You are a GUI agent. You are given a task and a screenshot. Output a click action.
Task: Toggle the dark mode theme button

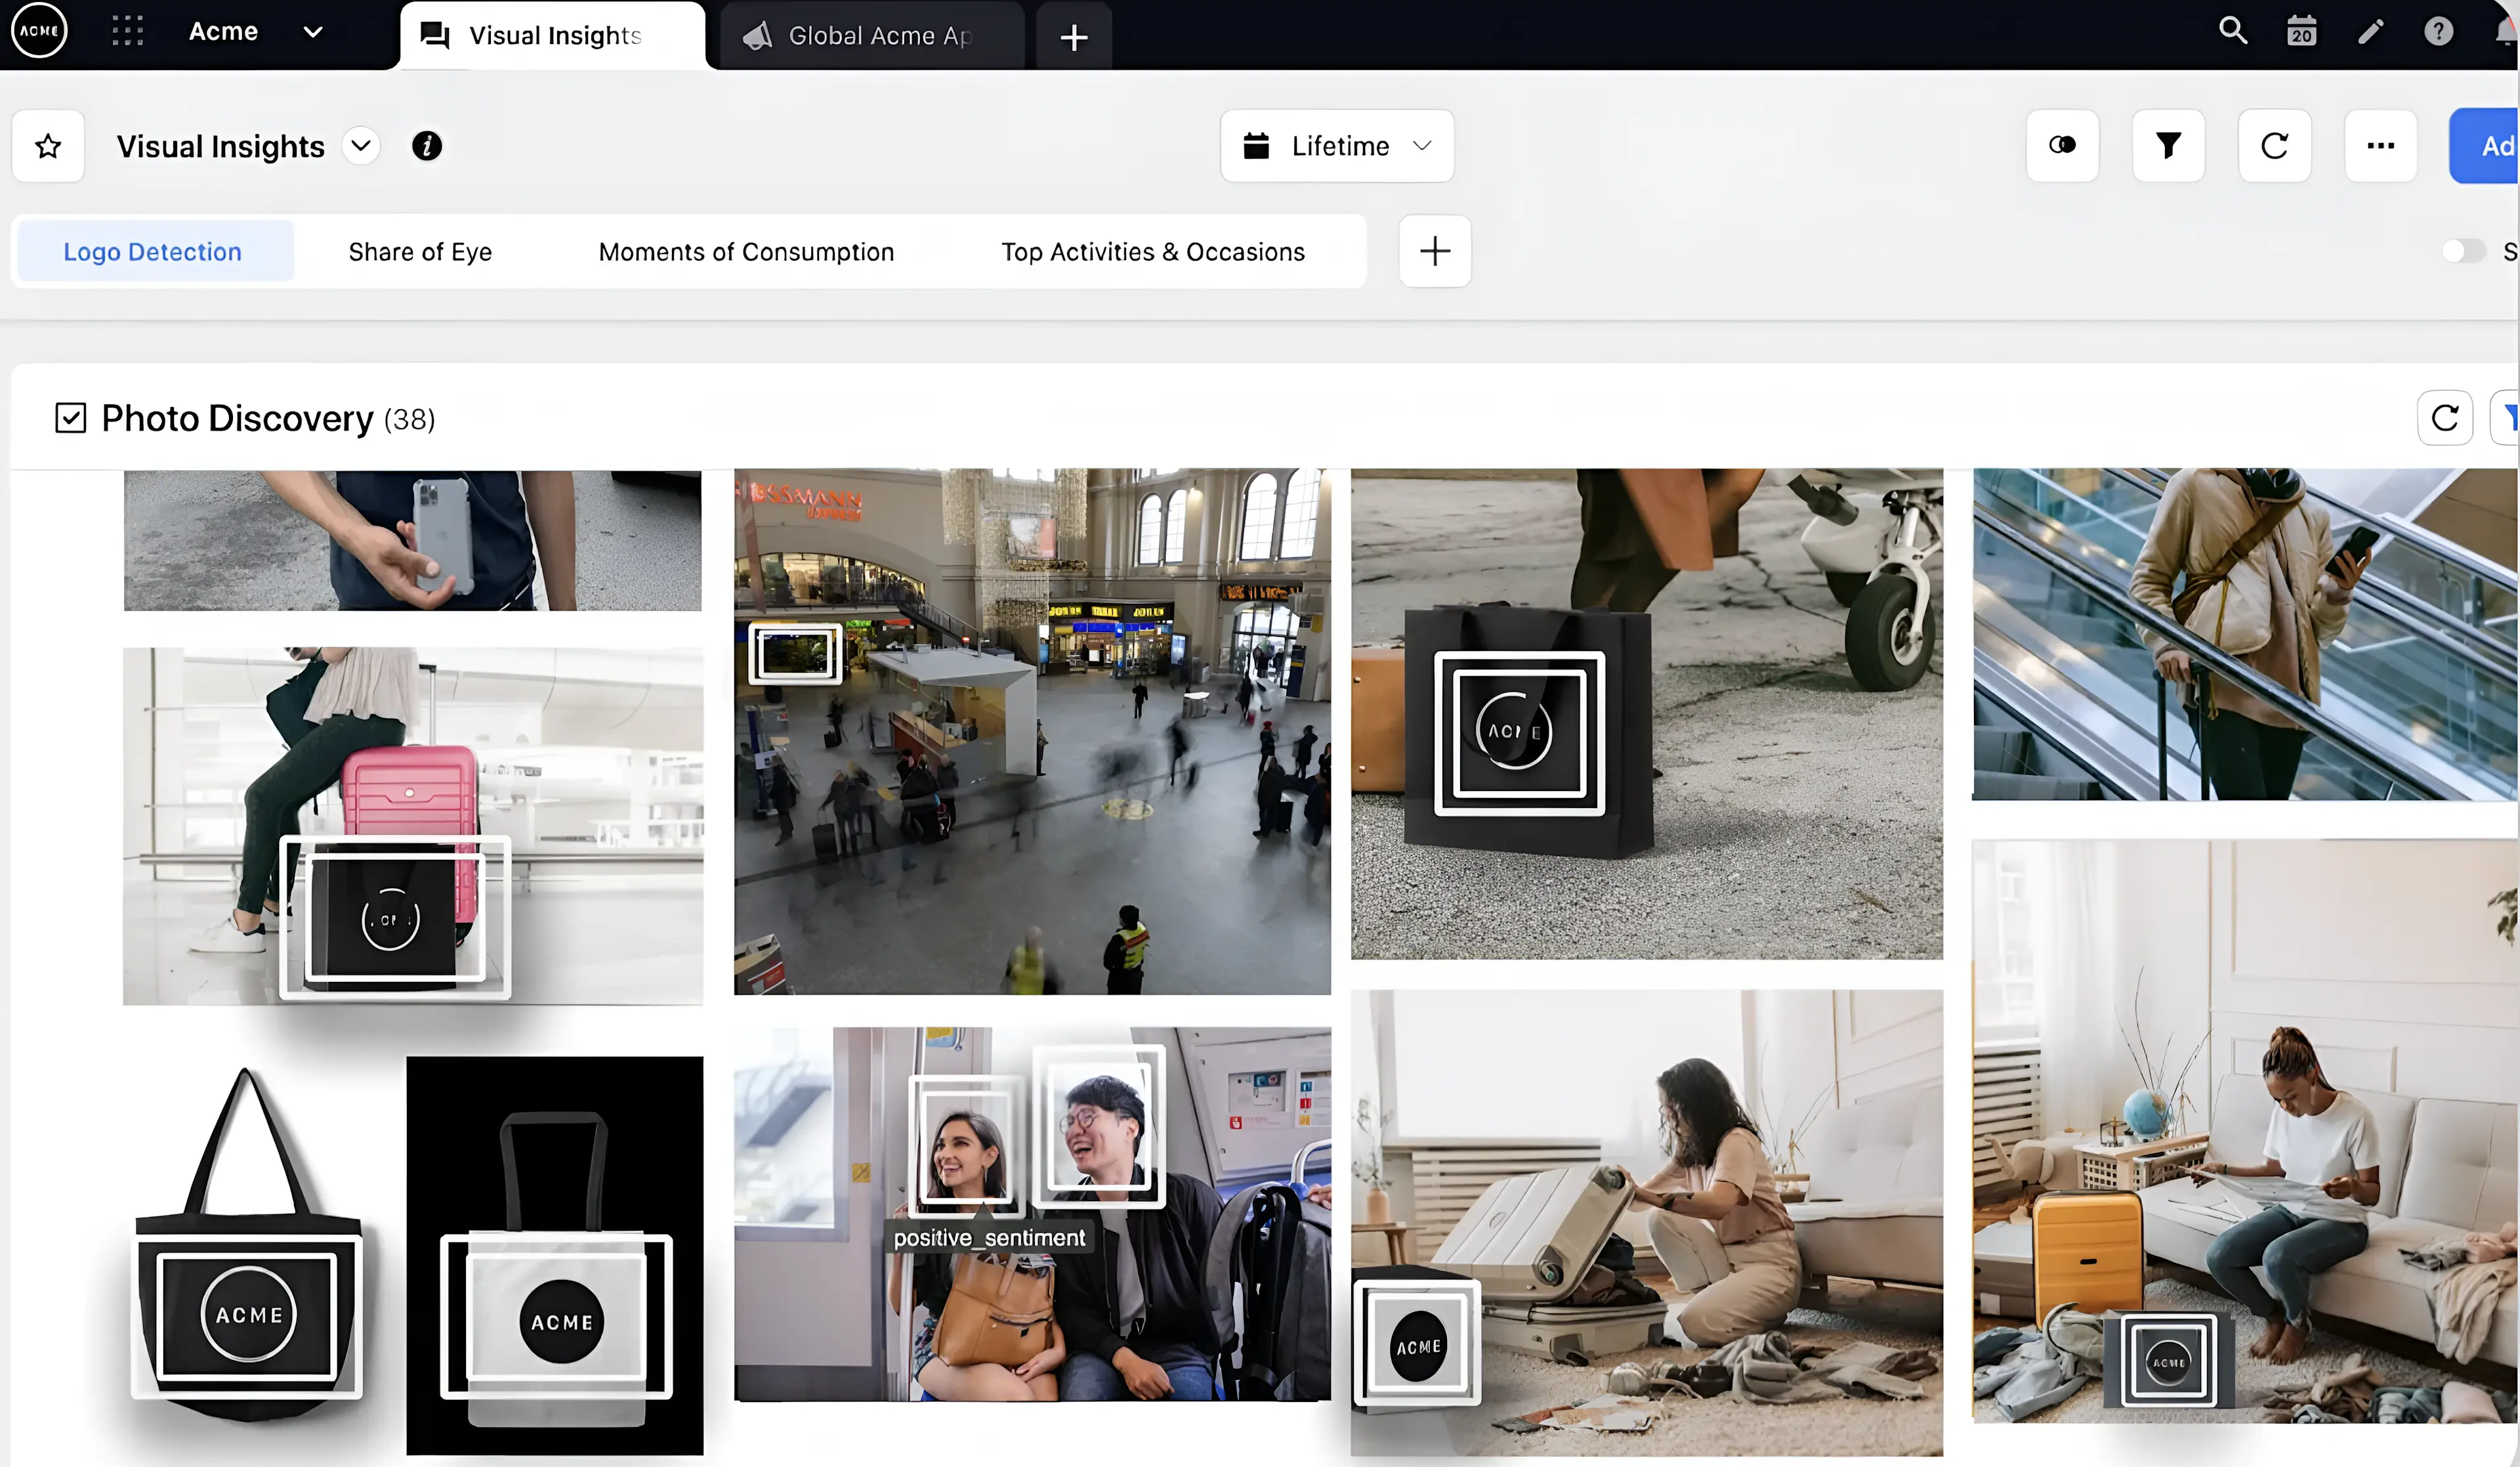(2062, 146)
